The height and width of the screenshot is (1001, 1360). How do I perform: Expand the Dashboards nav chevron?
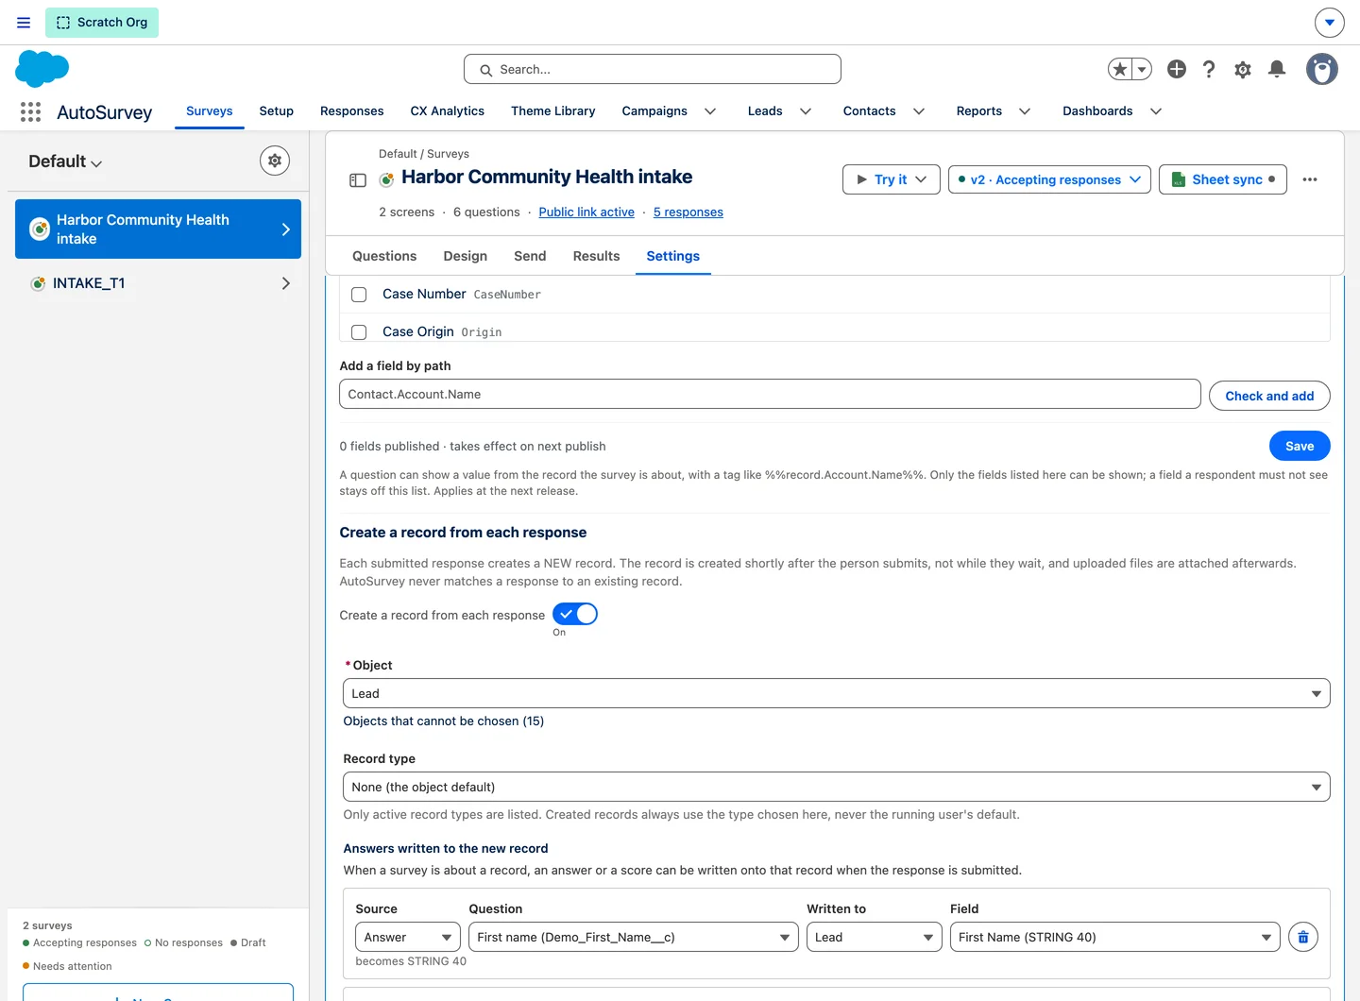click(x=1156, y=111)
